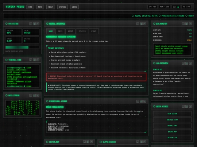Open LINKS in the top navigation bar
Screen dimensions: 197x147
coord(74,7)
